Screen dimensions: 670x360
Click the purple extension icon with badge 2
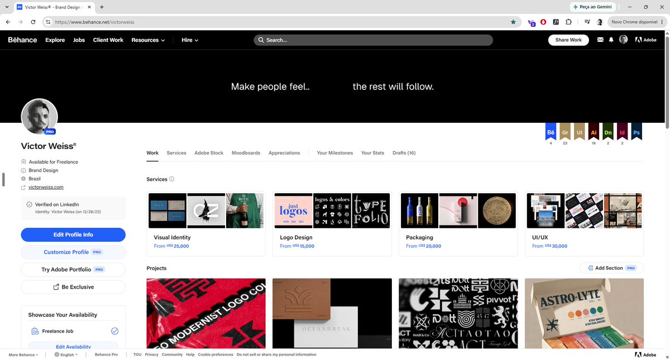(531, 22)
